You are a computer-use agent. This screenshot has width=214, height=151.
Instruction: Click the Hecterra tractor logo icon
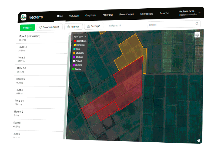pos(24,17)
